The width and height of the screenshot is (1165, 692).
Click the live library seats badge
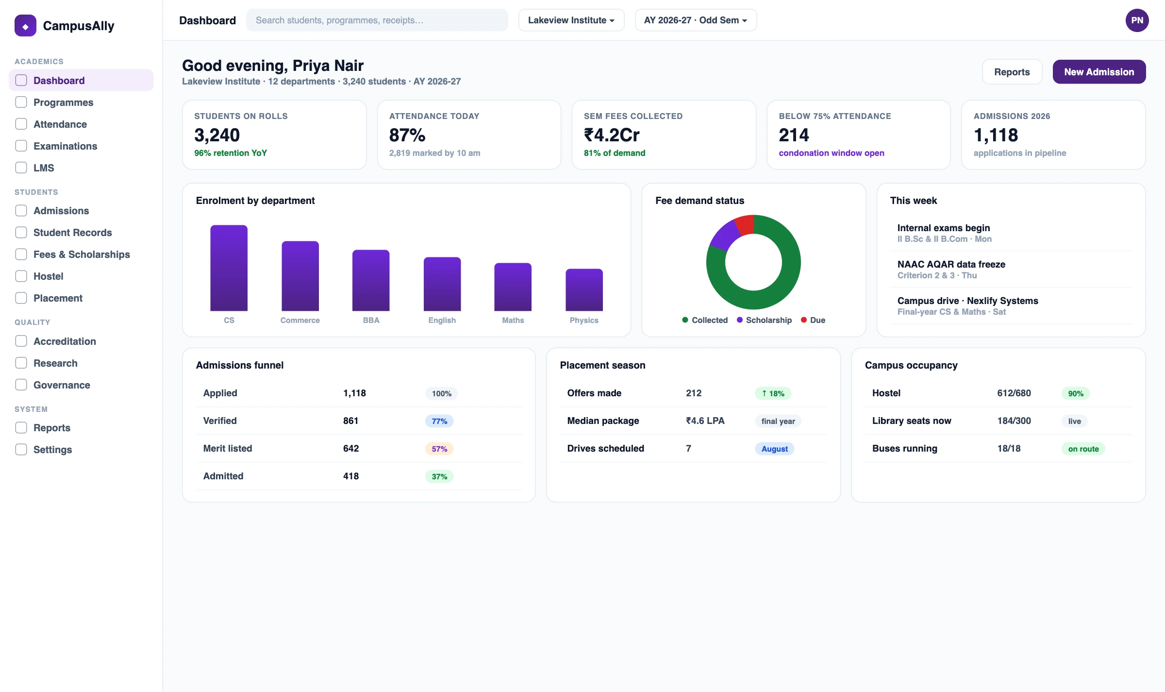click(1074, 421)
